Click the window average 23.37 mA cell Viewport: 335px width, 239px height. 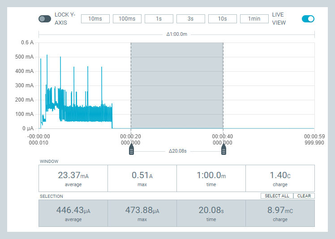click(73, 178)
